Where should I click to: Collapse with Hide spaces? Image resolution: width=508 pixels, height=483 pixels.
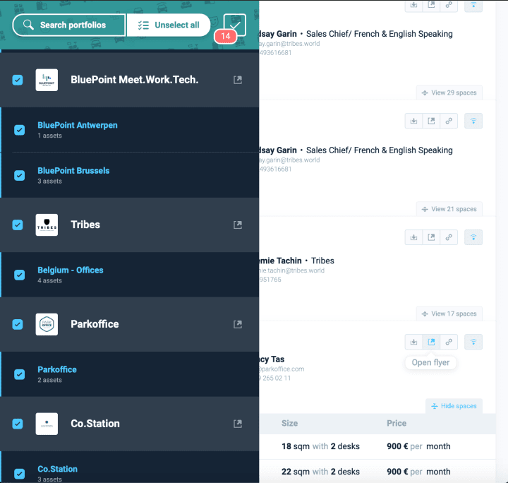[454, 406]
